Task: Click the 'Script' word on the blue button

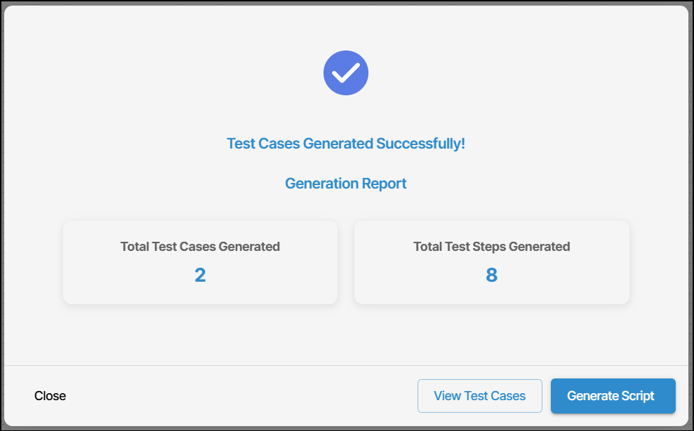Action: tap(638, 396)
